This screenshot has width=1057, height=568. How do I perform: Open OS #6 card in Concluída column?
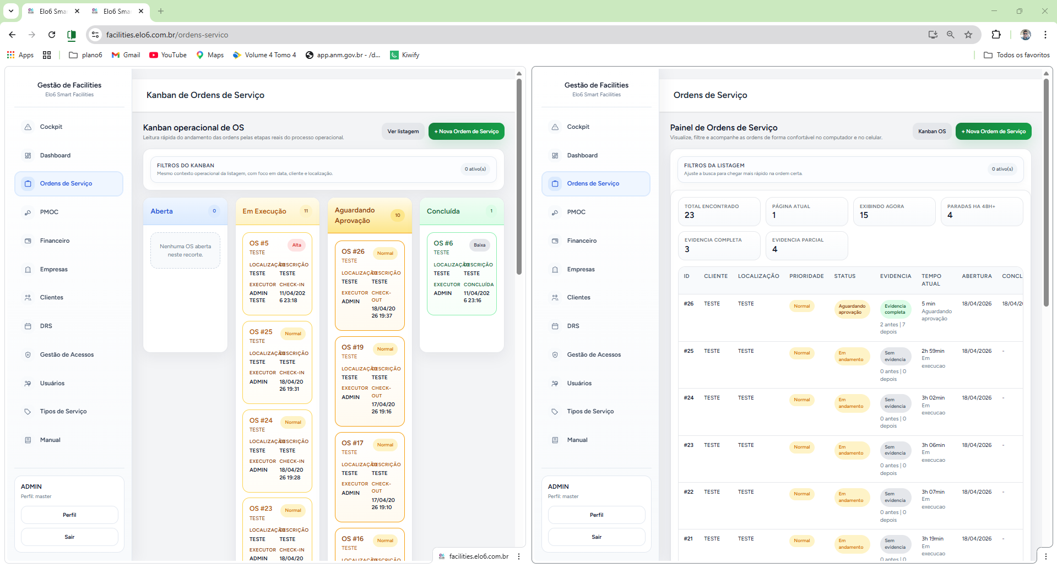click(462, 274)
